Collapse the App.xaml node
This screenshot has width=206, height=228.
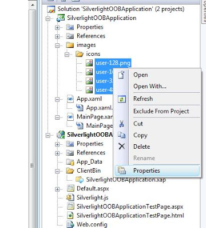[57, 99]
